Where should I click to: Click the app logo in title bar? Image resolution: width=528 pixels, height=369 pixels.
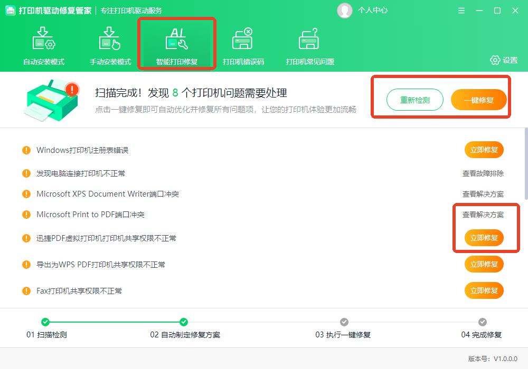[11, 10]
